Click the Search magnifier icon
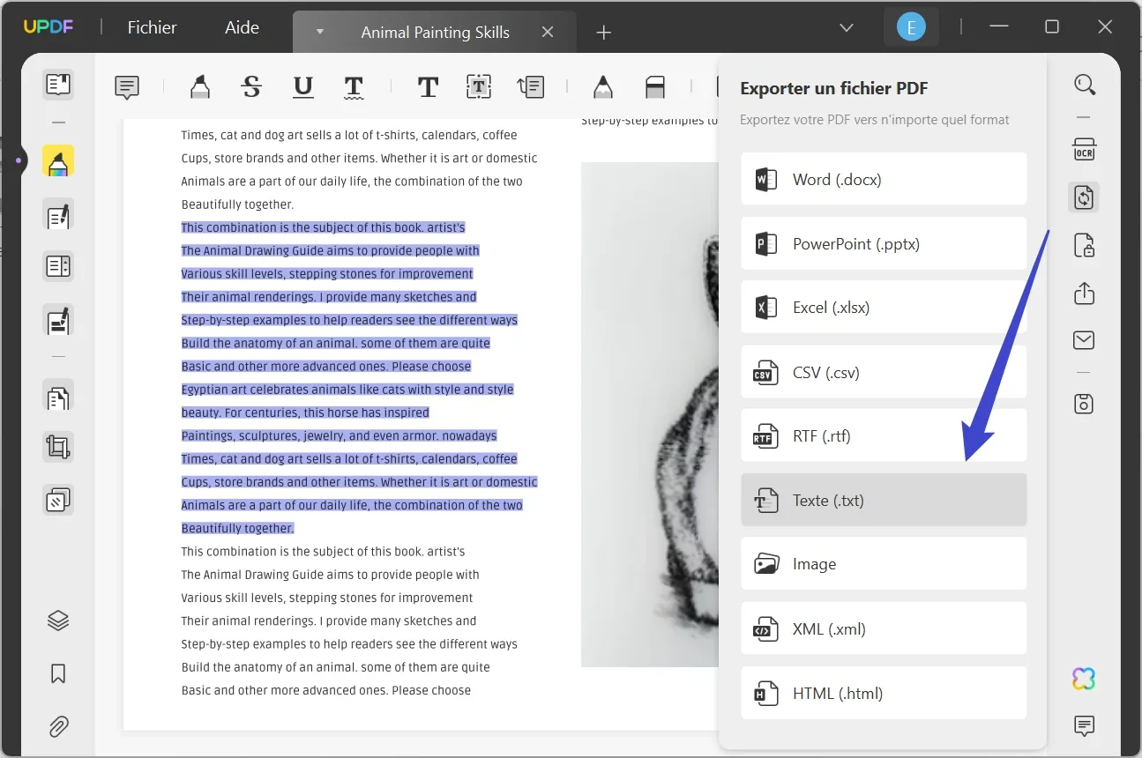The image size is (1142, 758). point(1084,84)
